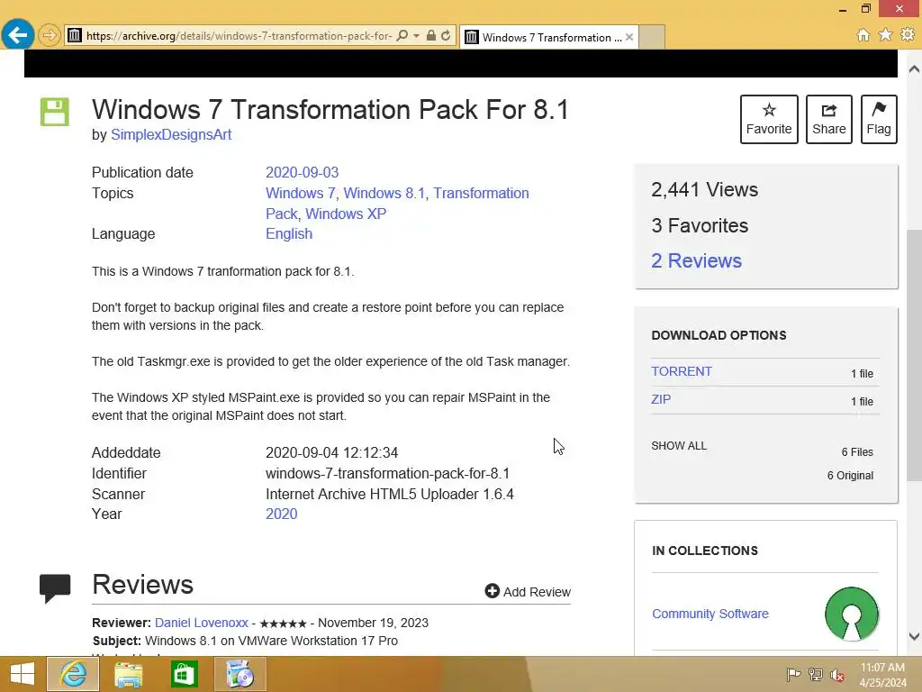922x692 pixels.
Task: Open the Windows 8.1 topic link
Action: pos(384,193)
